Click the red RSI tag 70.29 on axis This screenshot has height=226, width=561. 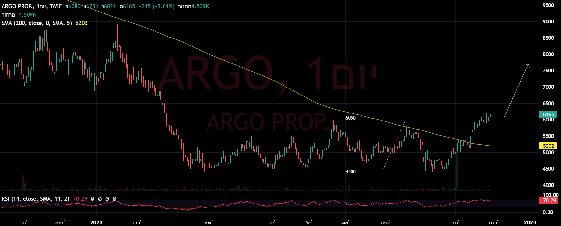coord(549,200)
